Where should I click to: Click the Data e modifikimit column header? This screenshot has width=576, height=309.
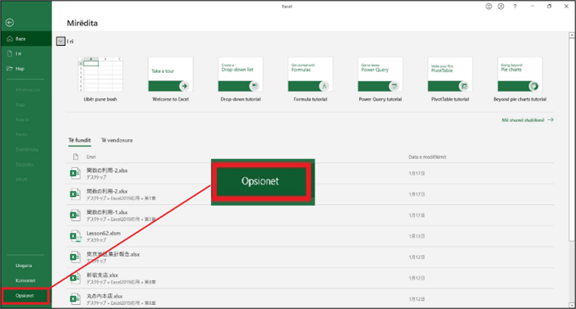[427, 157]
